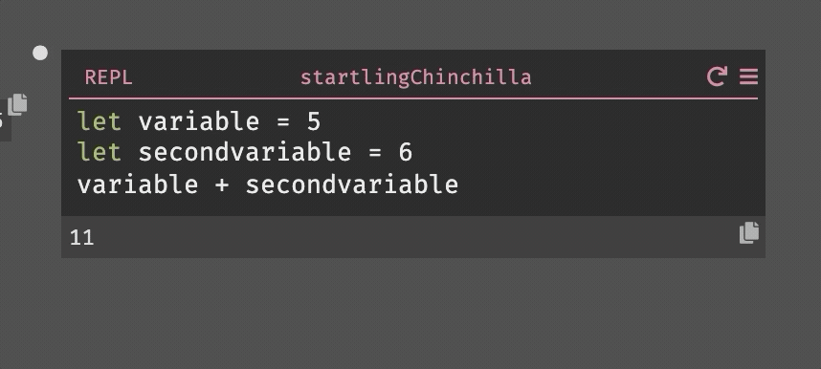This screenshot has width=821, height=369.
Task: Click 'secondvariable' on the second code line
Action: (x=245, y=153)
